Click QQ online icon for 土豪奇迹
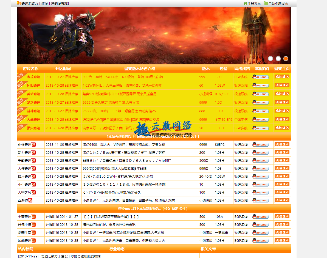 [260, 216]
